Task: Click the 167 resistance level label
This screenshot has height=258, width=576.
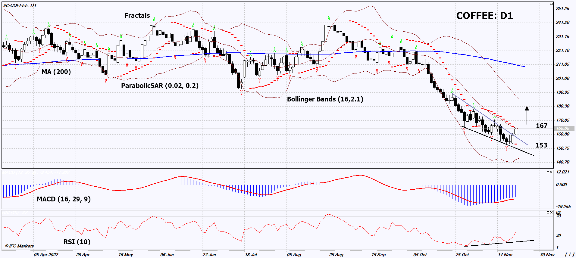Action: [x=541, y=126]
